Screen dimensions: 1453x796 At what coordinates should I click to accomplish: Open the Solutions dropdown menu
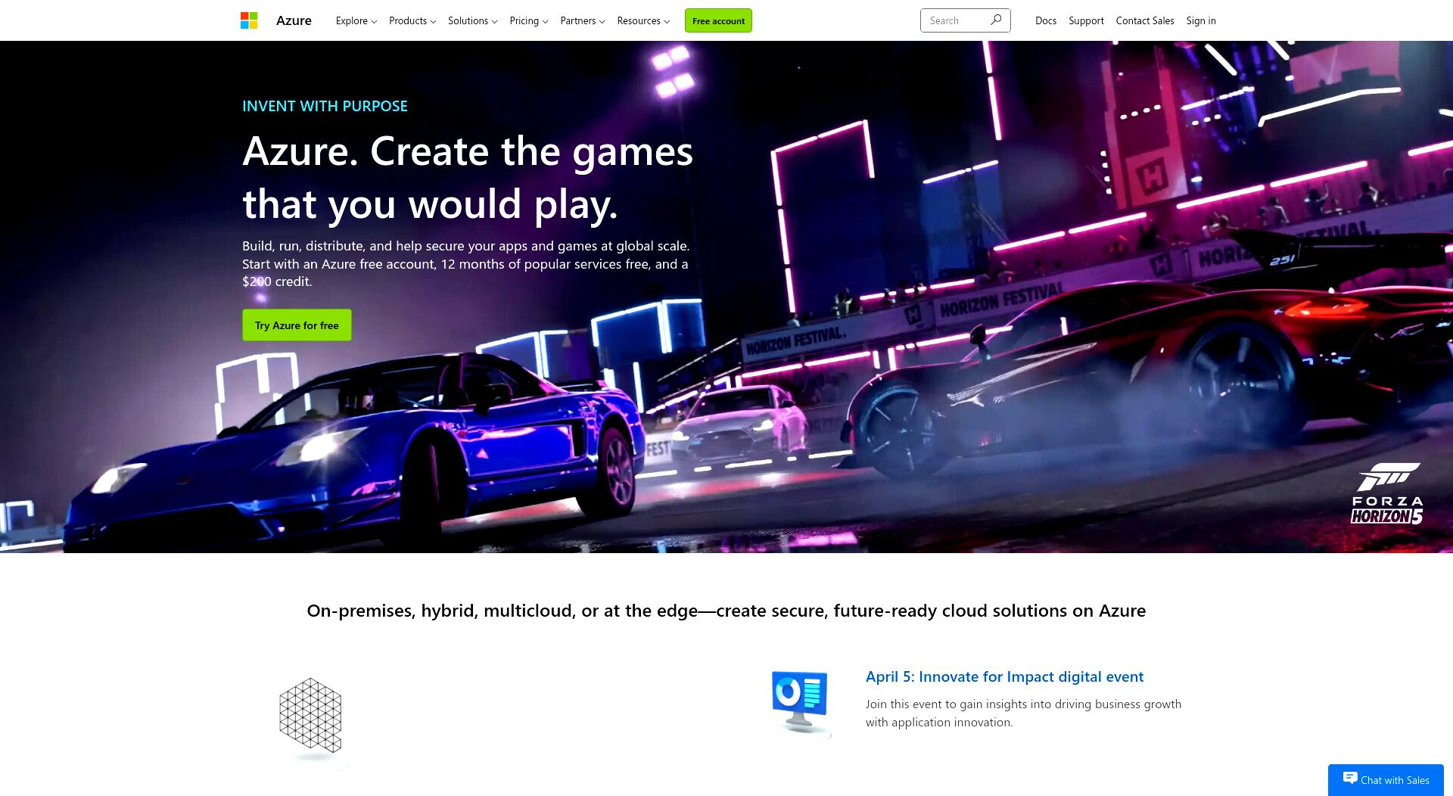tap(473, 20)
